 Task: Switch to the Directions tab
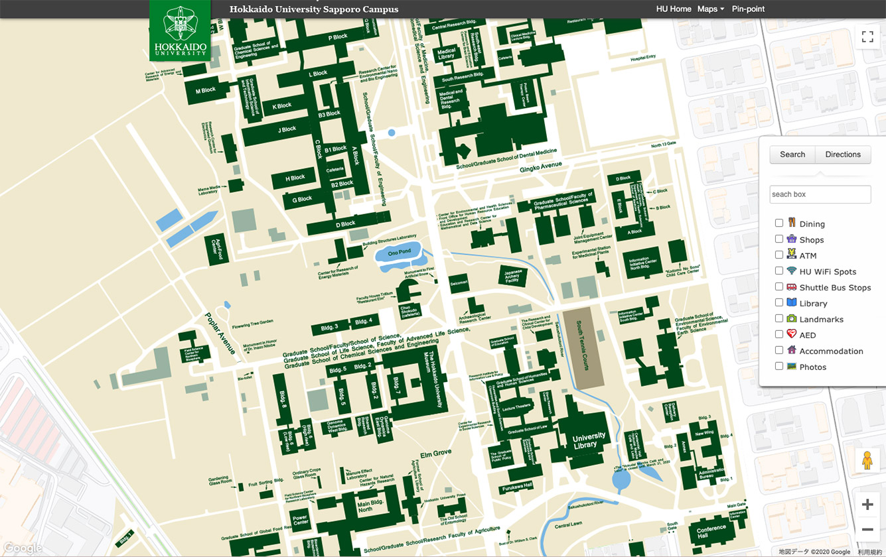point(843,155)
